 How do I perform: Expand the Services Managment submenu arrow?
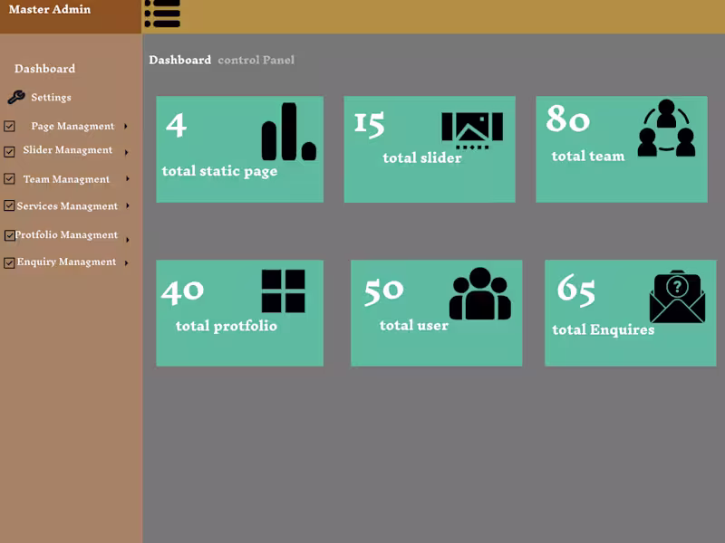click(x=128, y=205)
